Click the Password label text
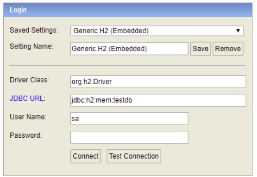The height and width of the screenshot is (177, 257). [26, 135]
